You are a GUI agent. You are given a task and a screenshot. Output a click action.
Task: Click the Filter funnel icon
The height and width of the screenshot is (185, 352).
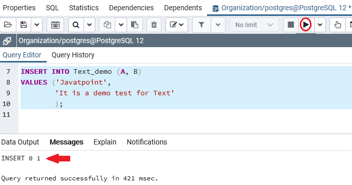(x=201, y=25)
